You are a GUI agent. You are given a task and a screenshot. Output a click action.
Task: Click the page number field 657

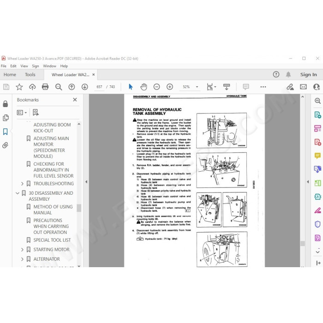pyautogui.click(x=99, y=87)
